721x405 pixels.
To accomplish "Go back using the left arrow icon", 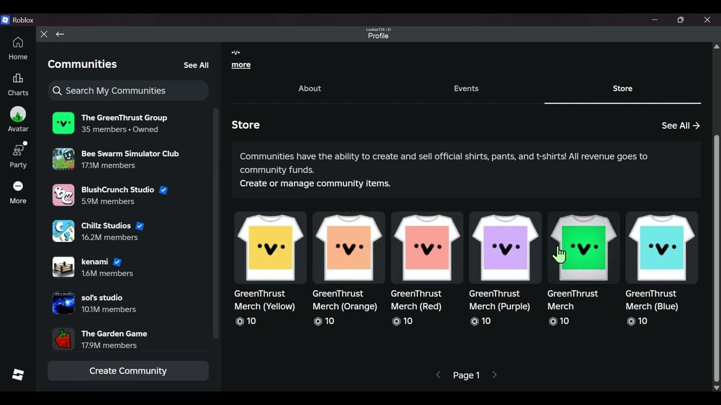I will click(60, 34).
